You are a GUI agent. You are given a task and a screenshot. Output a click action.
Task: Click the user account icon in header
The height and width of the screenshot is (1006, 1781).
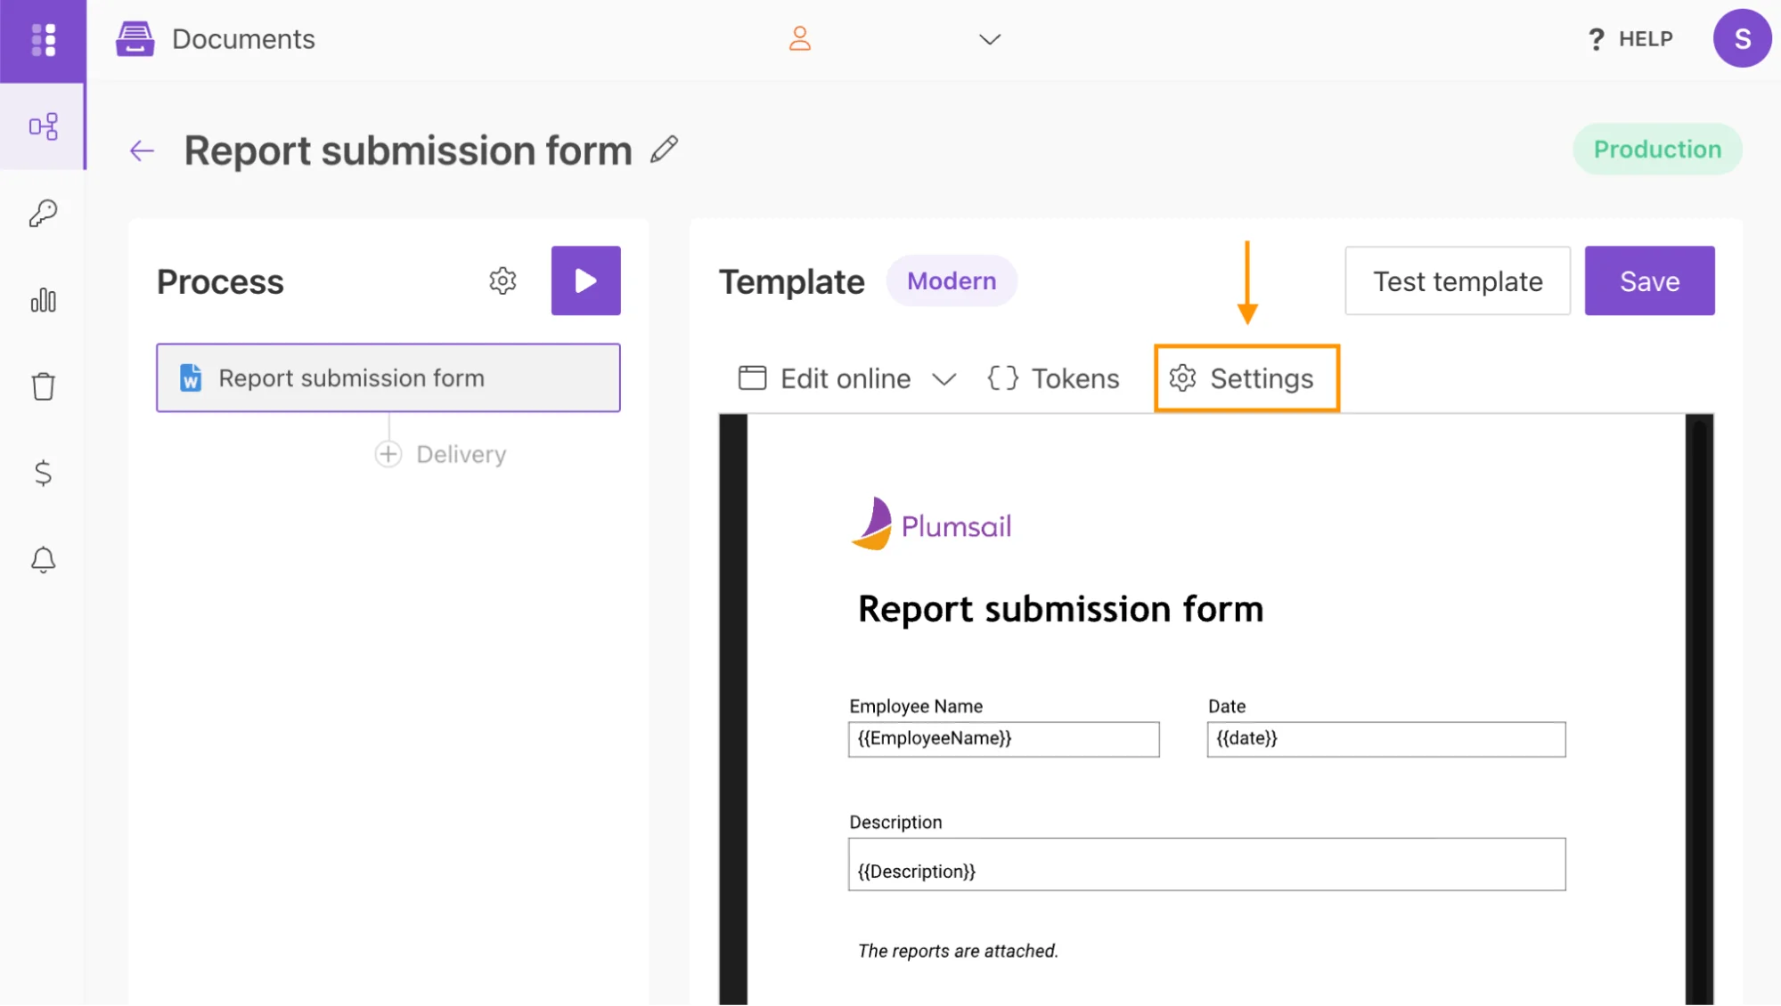(800, 39)
